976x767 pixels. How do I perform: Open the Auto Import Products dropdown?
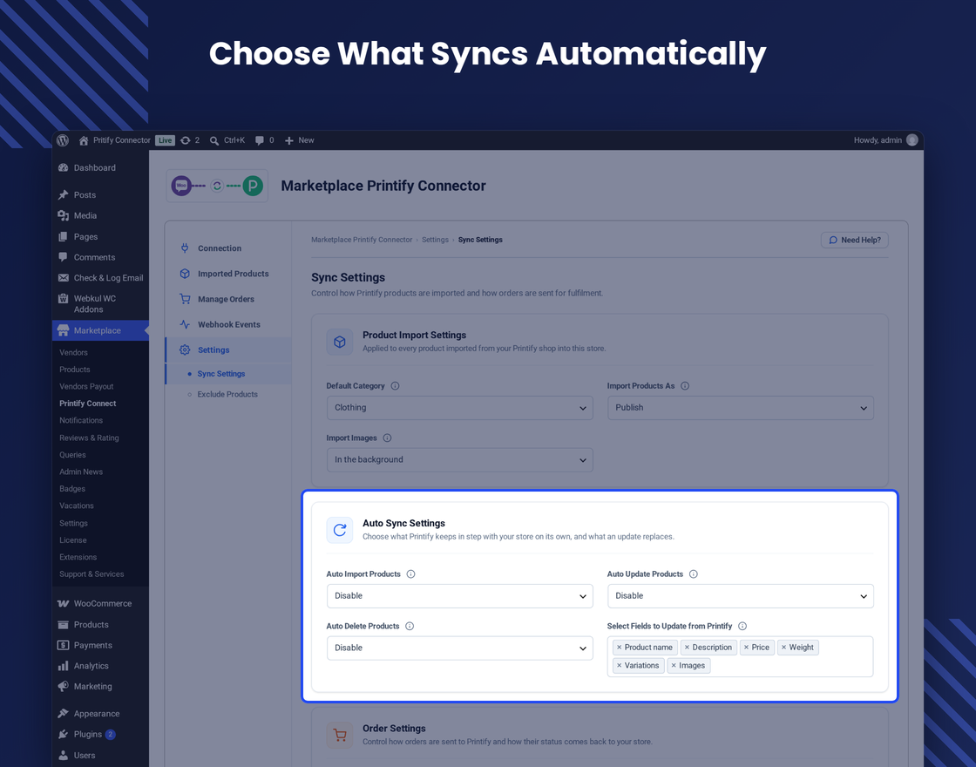click(x=460, y=596)
